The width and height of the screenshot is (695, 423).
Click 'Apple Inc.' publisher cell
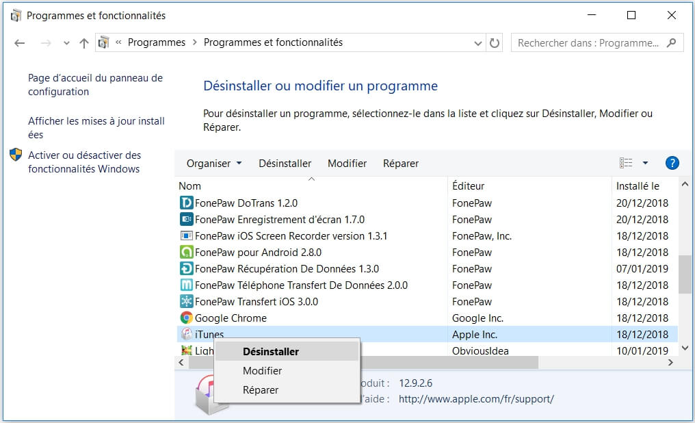(474, 334)
